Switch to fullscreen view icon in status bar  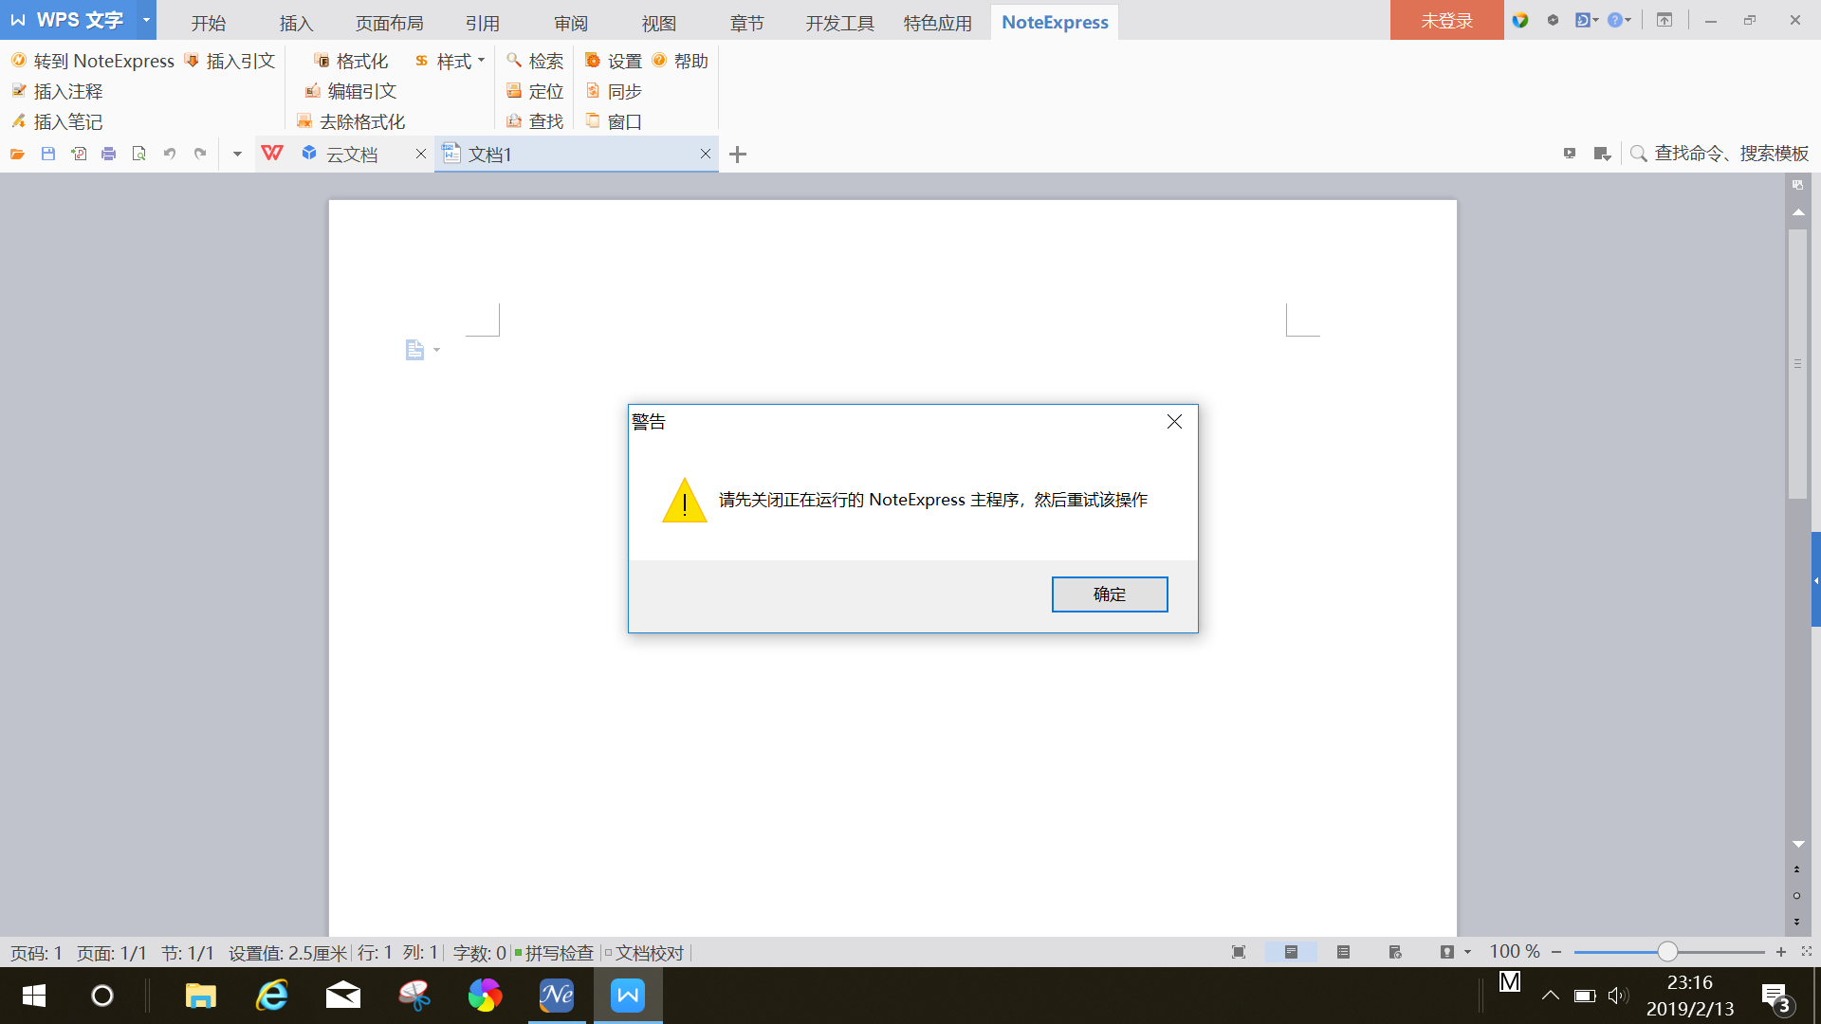(1239, 952)
